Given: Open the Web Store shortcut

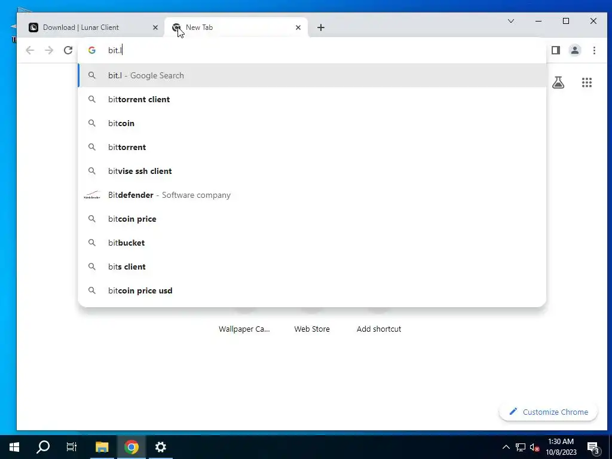Looking at the screenshot, I should click(312, 329).
